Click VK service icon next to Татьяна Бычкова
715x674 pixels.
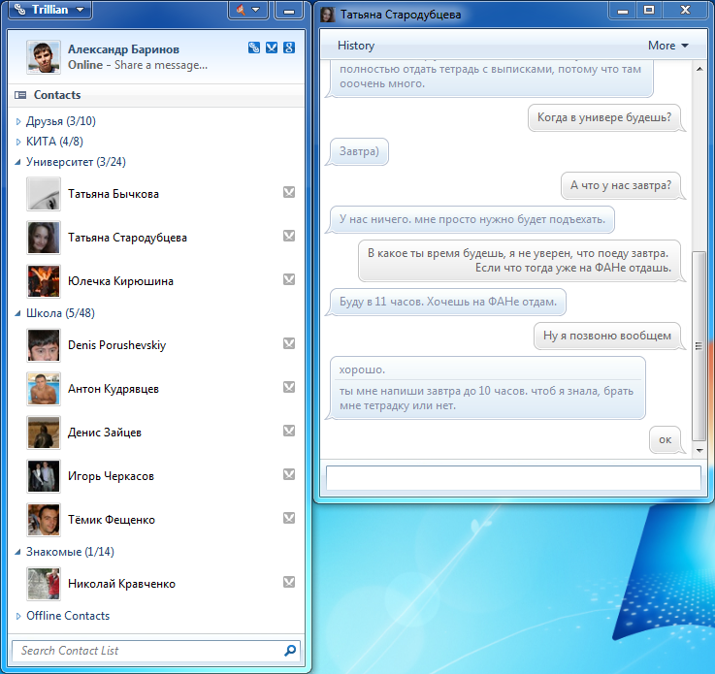click(x=289, y=192)
